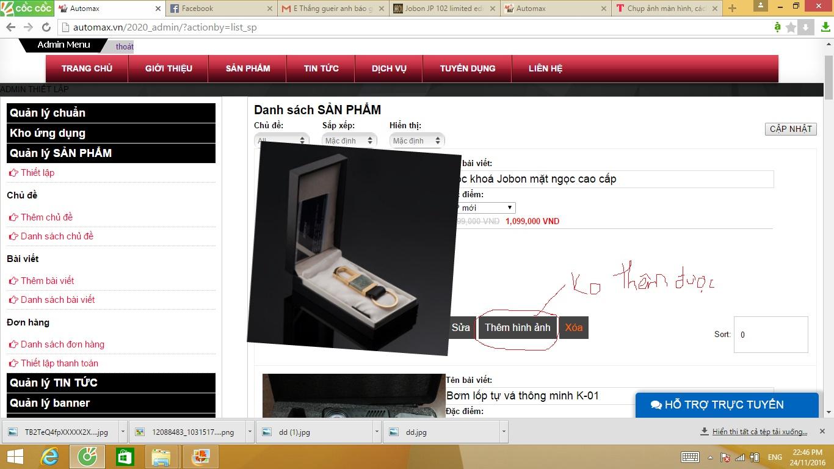This screenshot has height=469, width=834.
Task: Click the battery power tray icon
Action: (755, 457)
